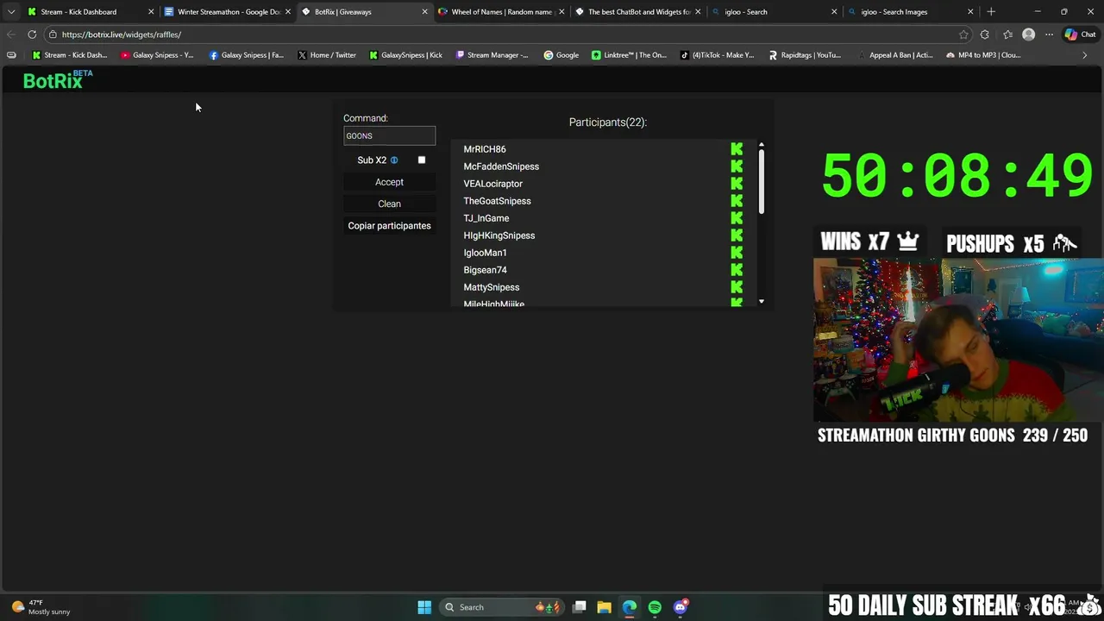Screen dimensions: 1104x621
Task: Select participant MattySnipess
Action: click(x=492, y=287)
